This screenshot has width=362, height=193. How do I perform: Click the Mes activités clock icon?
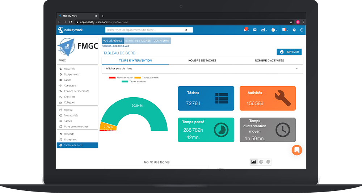tap(61, 115)
